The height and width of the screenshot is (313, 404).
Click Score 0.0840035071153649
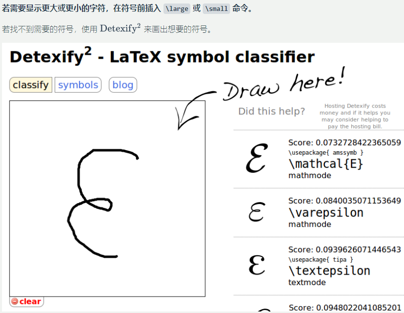[x=344, y=201]
